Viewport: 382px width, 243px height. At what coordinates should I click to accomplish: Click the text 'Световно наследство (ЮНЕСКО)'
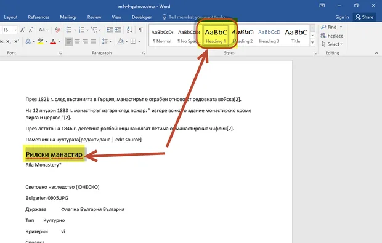click(62, 187)
